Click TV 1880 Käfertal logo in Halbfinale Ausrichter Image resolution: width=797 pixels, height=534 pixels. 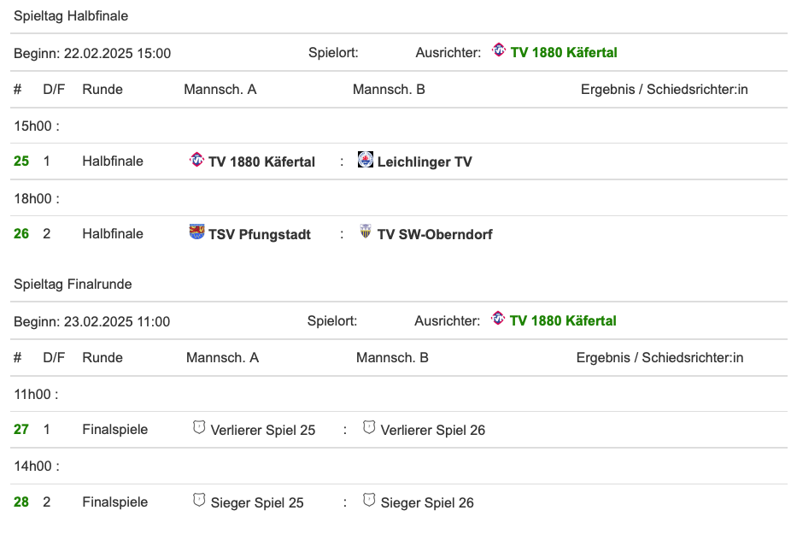point(499,51)
